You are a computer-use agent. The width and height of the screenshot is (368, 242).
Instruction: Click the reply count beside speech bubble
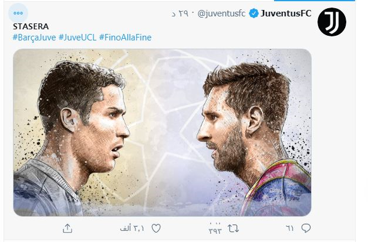(290, 228)
